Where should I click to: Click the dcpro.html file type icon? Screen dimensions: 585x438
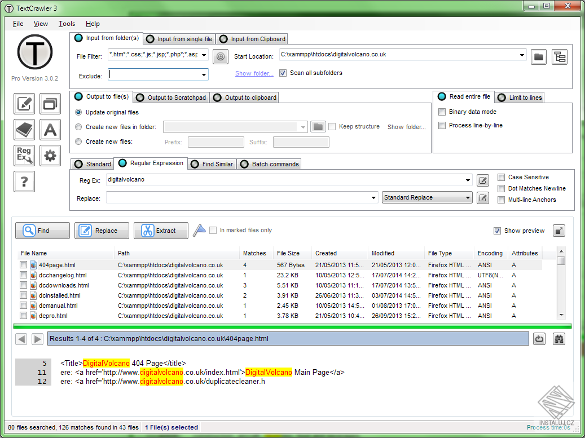click(33, 316)
